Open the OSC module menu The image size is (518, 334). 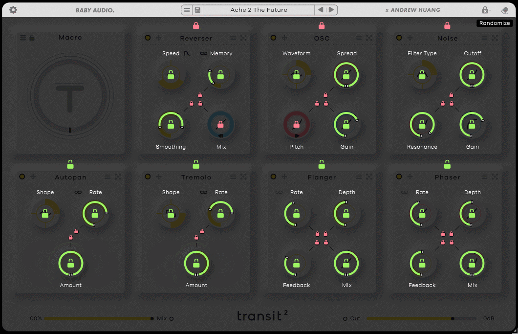coord(359,38)
